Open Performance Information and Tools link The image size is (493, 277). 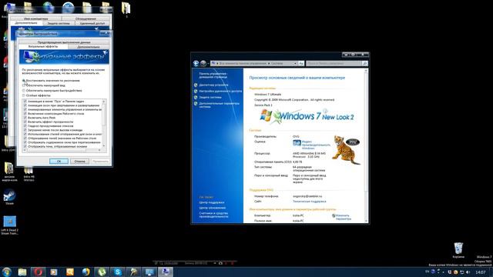pyautogui.click(x=213, y=215)
